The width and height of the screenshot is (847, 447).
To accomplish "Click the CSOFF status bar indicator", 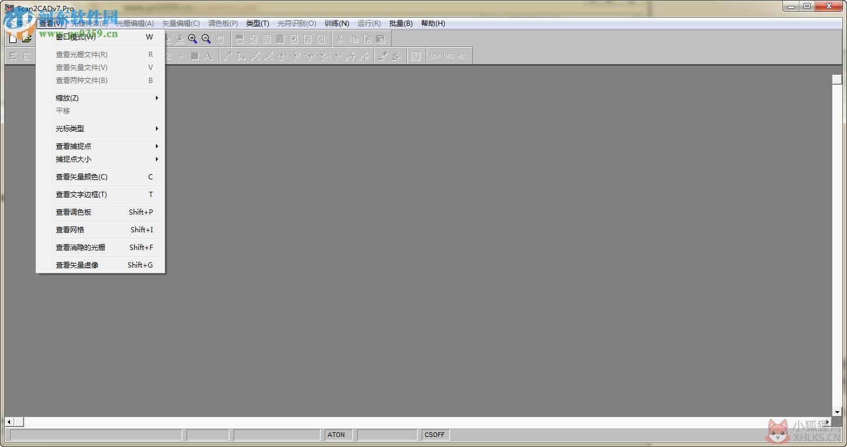I will point(436,435).
